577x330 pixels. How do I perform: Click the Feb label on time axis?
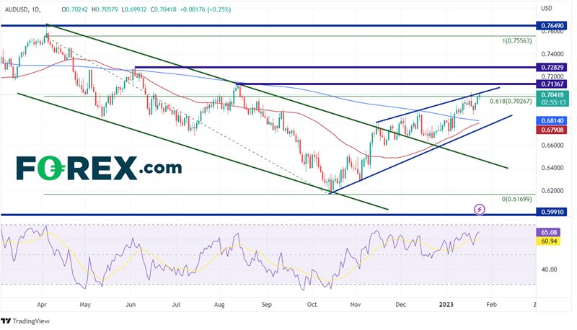(x=491, y=305)
